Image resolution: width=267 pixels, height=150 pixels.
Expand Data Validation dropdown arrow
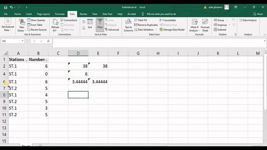tap(156, 30)
